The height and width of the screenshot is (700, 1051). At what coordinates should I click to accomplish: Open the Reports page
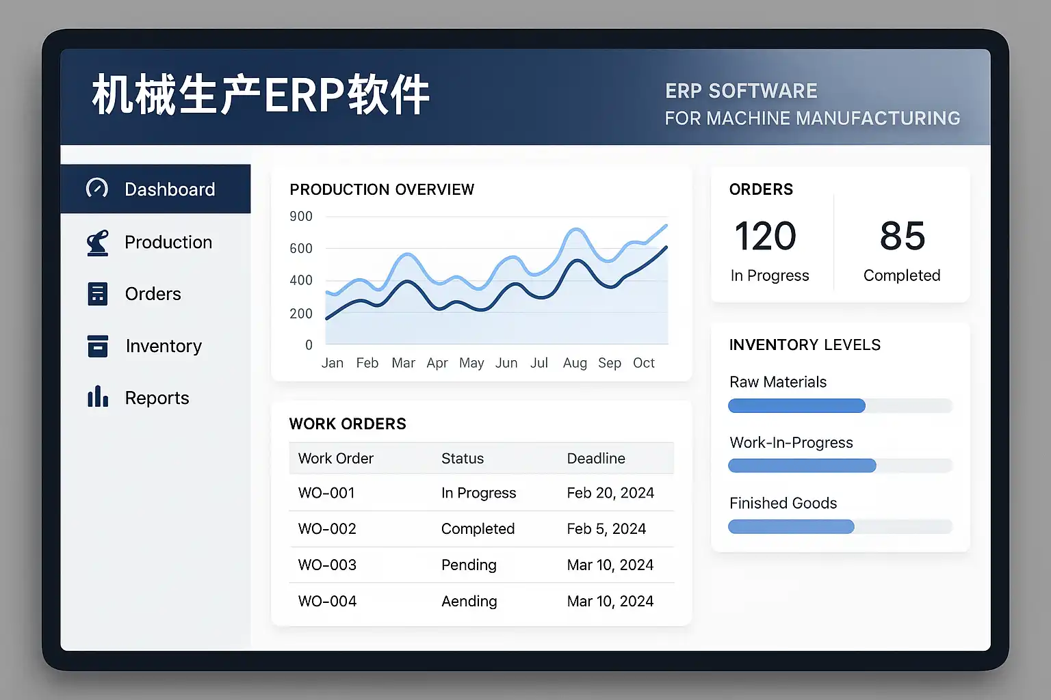pos(155,398)
